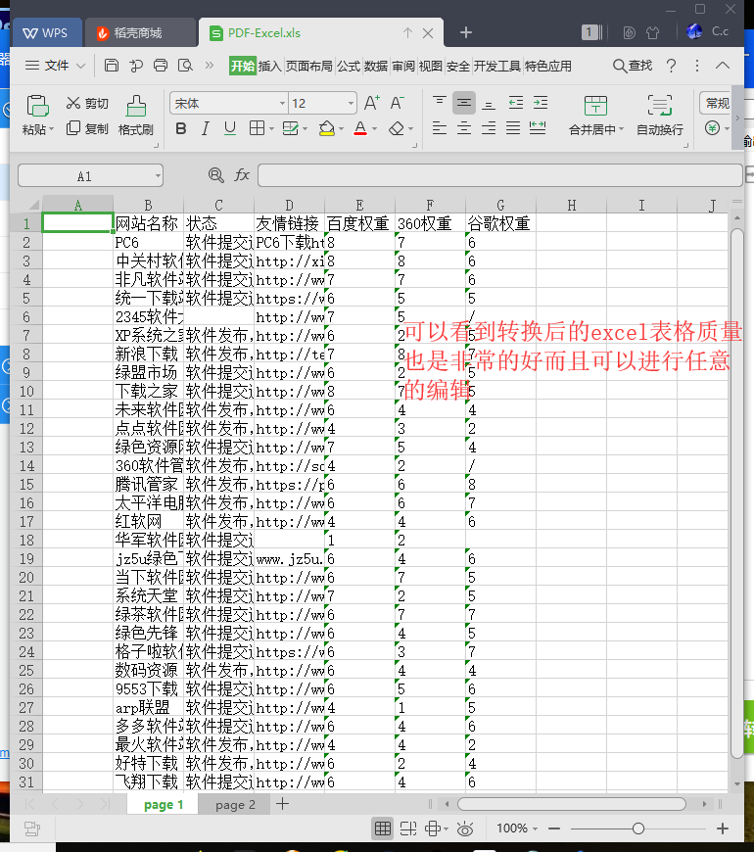Select column header G
754x852 pixels.
click(x=500, y=205)
